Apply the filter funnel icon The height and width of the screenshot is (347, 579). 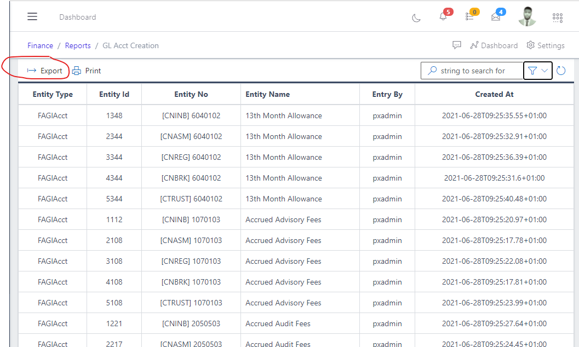pos(532,71)
